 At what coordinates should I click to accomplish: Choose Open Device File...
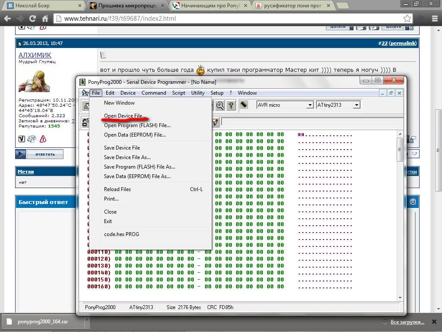[151, 116]
